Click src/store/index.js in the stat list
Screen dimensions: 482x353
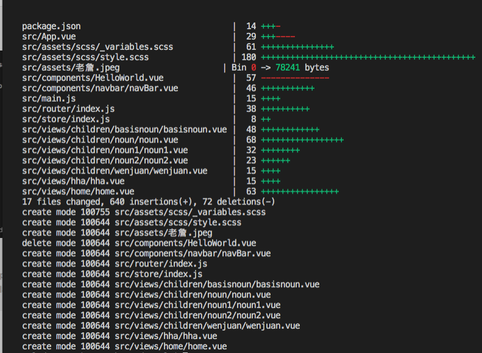[66, 119]
